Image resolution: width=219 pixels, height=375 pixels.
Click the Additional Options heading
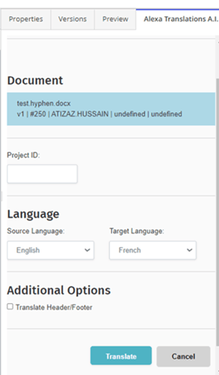point(59,290)
